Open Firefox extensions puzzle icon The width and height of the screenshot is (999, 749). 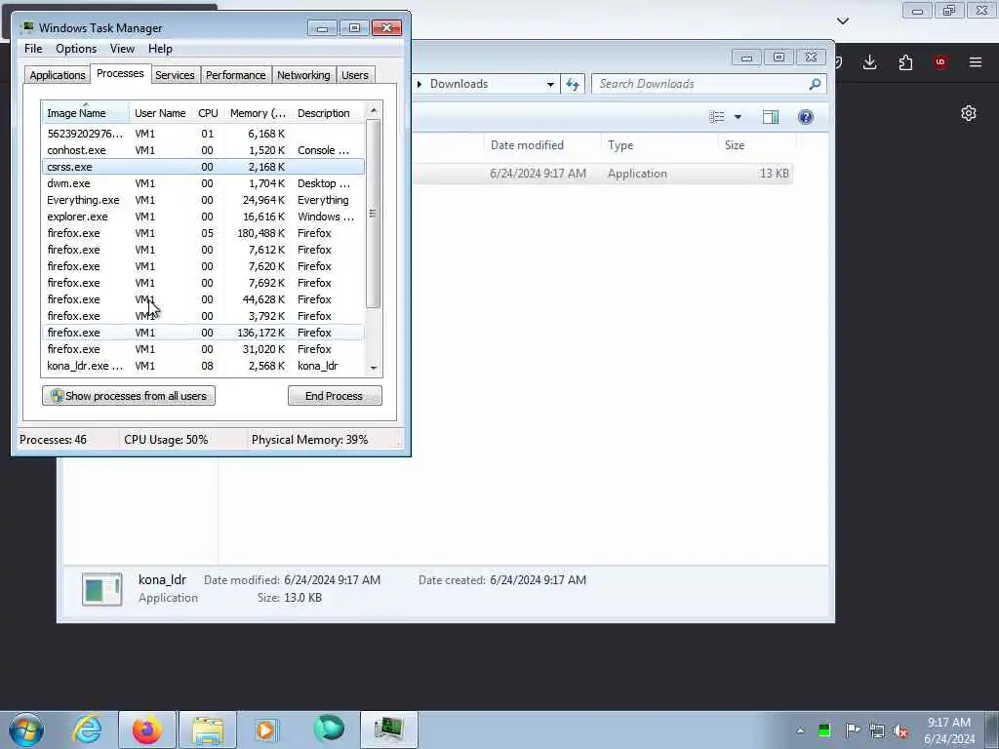pos(905,61)
